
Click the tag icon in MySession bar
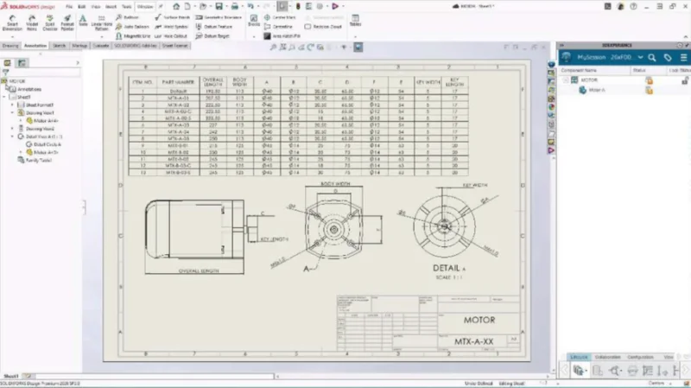click(x=668, y=58)
